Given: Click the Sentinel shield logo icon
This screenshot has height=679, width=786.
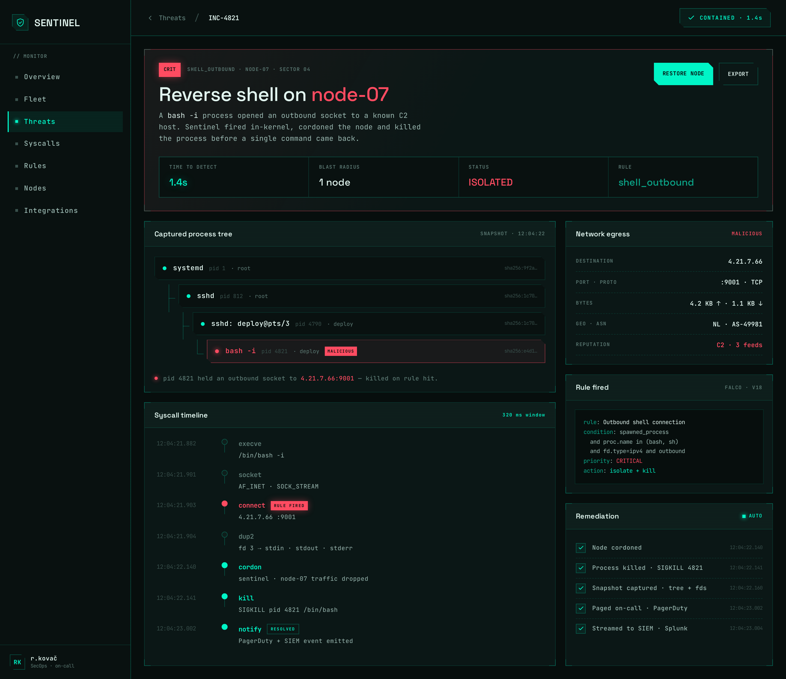Looking at the screenshot, I should coord(20,23).
